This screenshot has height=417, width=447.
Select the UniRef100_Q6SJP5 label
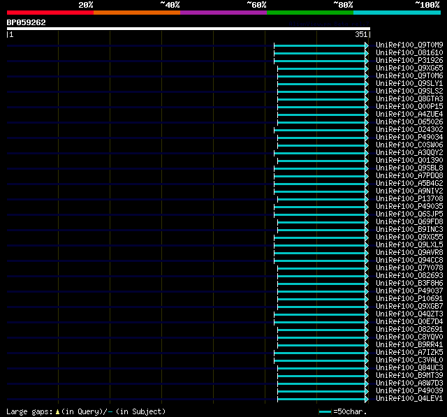tap(409, 214)
